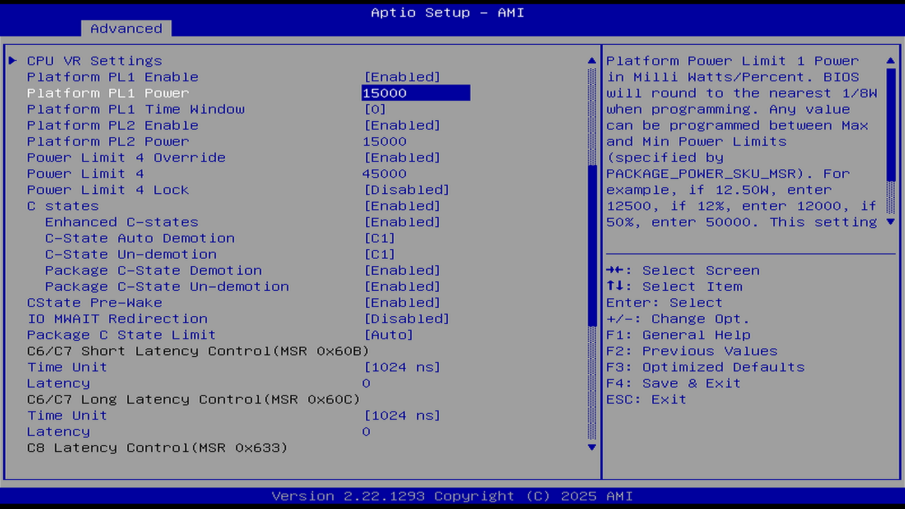Viewport: 905px width, 509px height.
Task: Click help panel scroll down arrow
Action: (890, 222)
